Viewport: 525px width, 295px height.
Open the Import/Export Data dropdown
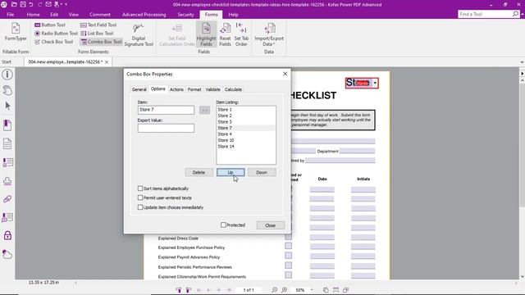click(x=269, y=34)
